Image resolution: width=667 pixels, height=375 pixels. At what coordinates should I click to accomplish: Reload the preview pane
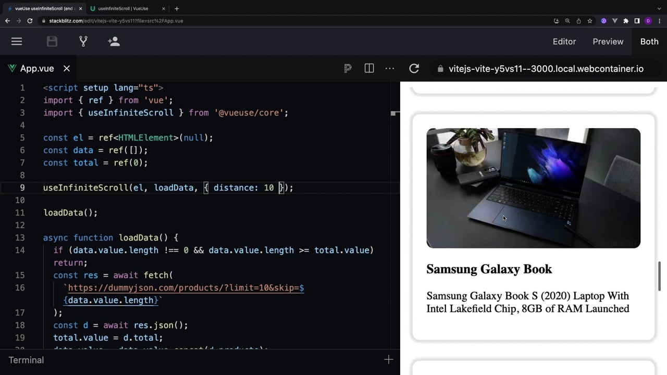pyautogui.click(x=414, y=68)
